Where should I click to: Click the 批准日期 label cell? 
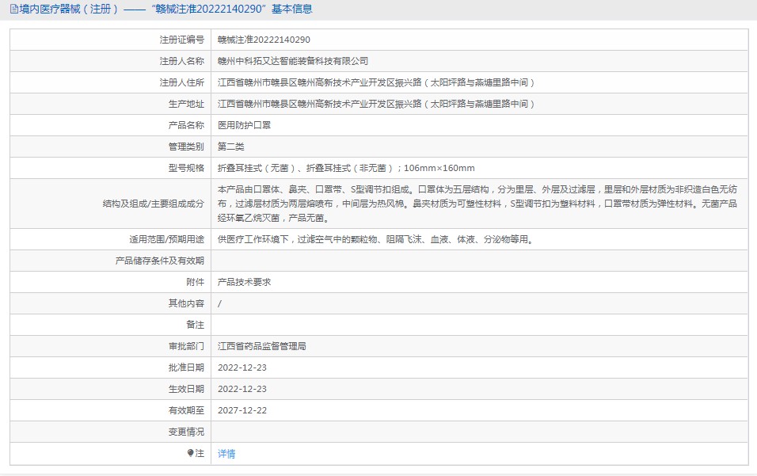click(111, 367)
